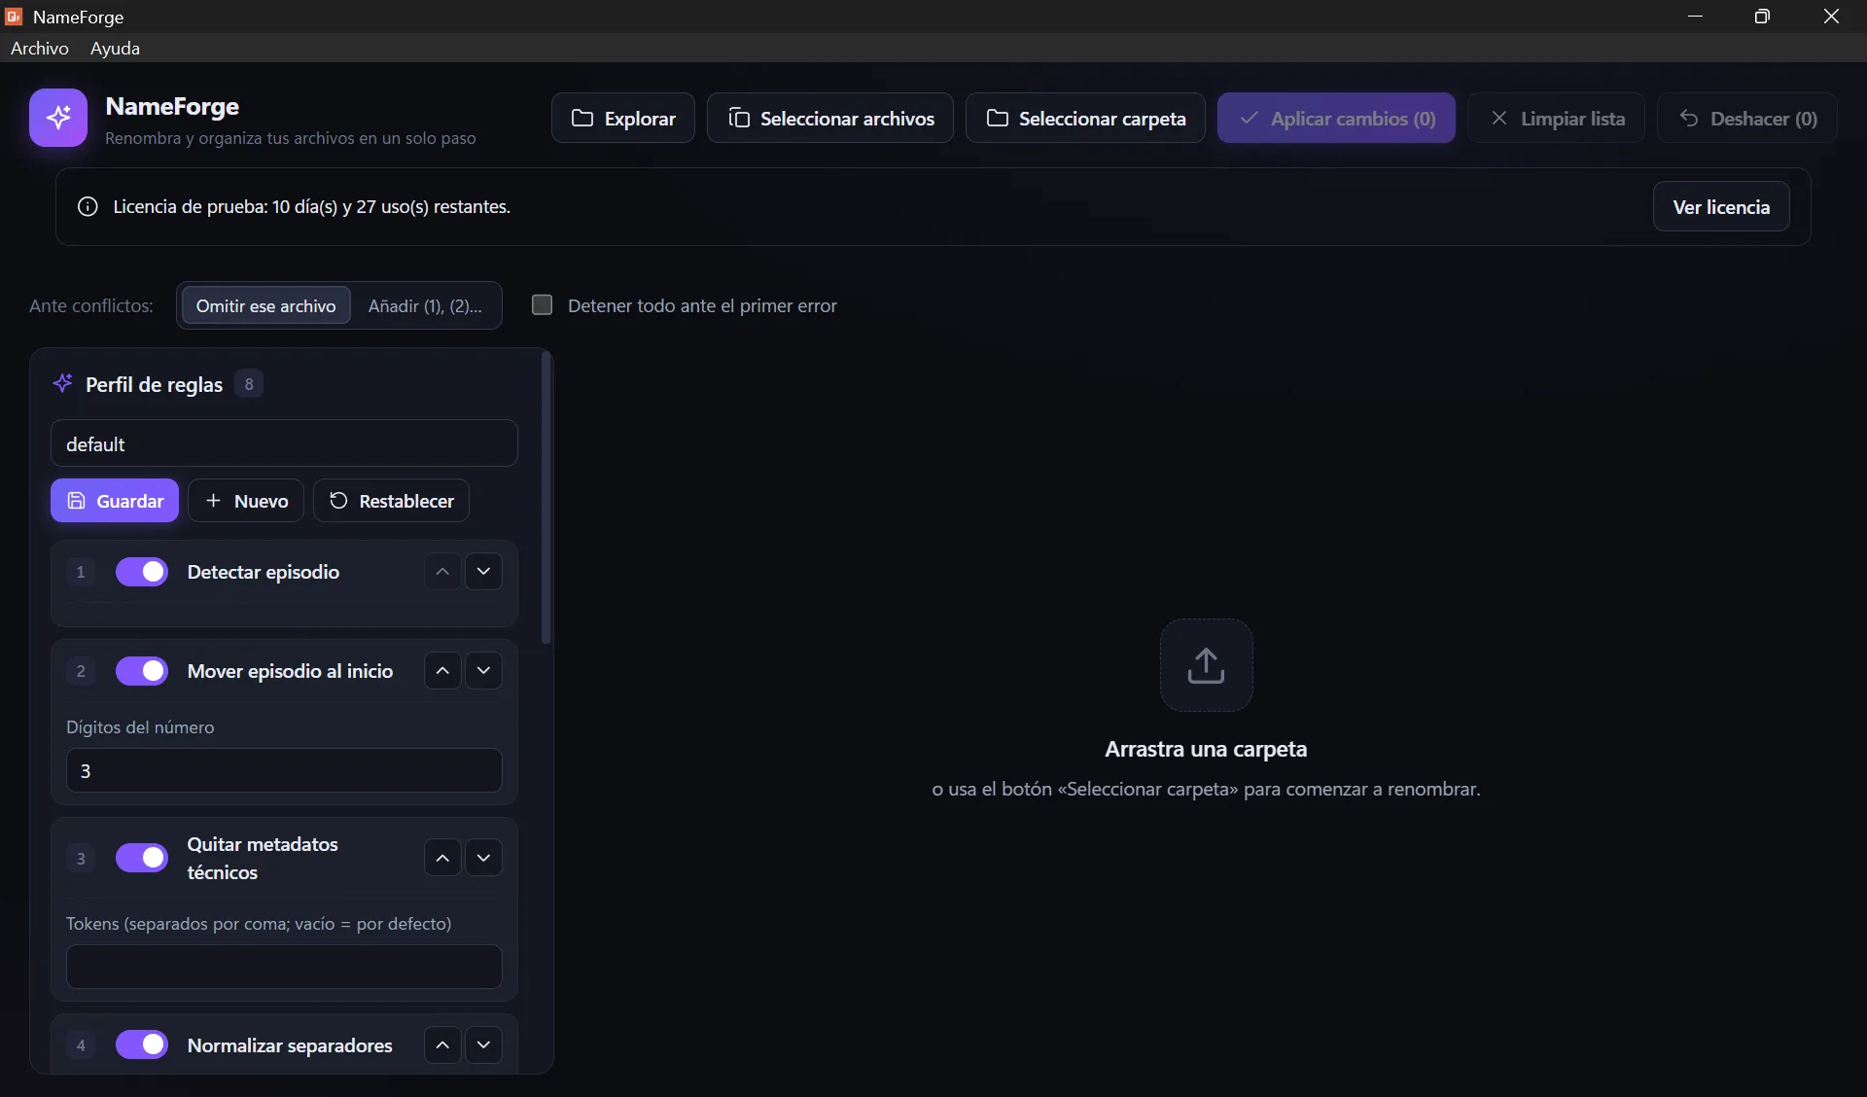Image resolution: width=1867 pixels, height=1097 pixels.
Task: Click the rules panel vertical scrollbar
Action: click(x=546, y=498)
